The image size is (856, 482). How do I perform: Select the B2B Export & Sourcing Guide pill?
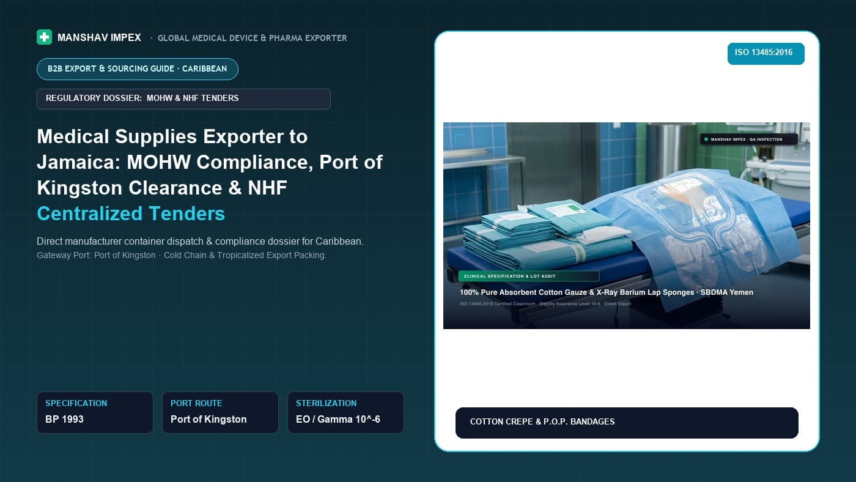point(138,69)
